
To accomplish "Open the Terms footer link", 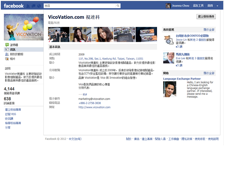I will (200, 139).
